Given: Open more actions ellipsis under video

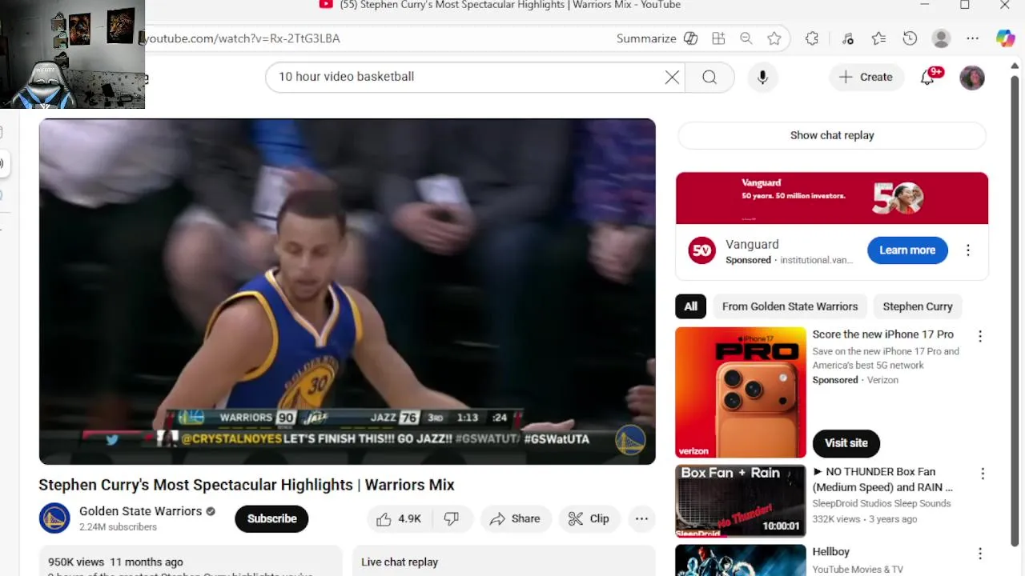Looking at the screenshot, I should click(641, 518).
